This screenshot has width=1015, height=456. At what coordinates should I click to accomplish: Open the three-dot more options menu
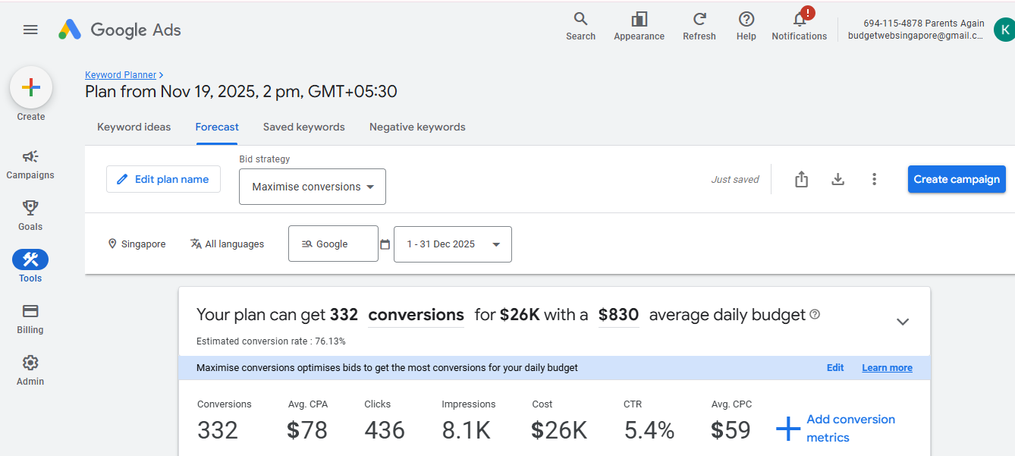[874, 179]
